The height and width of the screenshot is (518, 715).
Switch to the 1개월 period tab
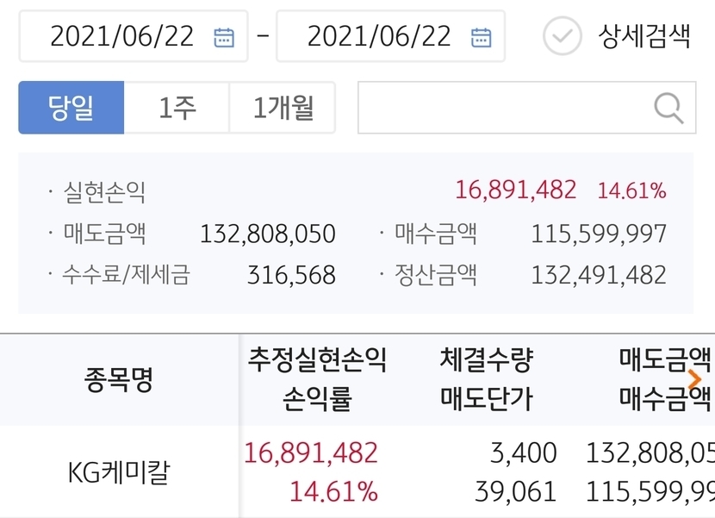[x=283, y=108]
